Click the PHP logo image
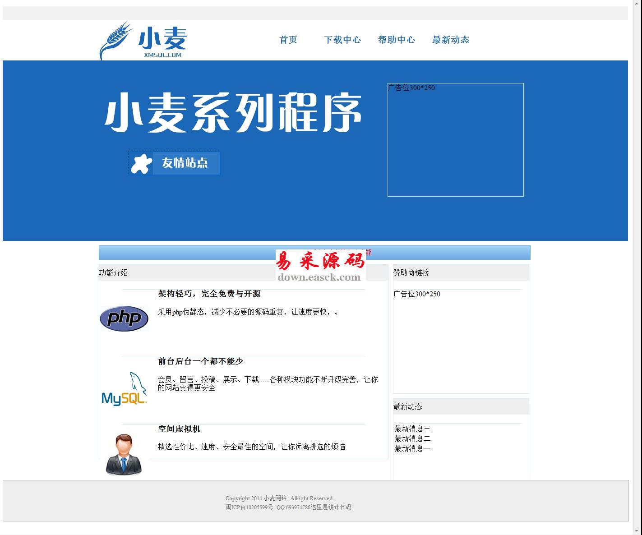Viewport: 642px width, 535px height. coord(124,318)
